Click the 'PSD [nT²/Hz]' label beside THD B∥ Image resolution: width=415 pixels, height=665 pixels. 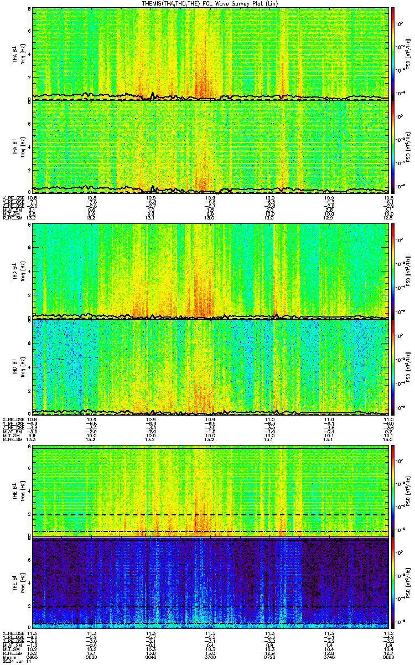pos(408,366)
